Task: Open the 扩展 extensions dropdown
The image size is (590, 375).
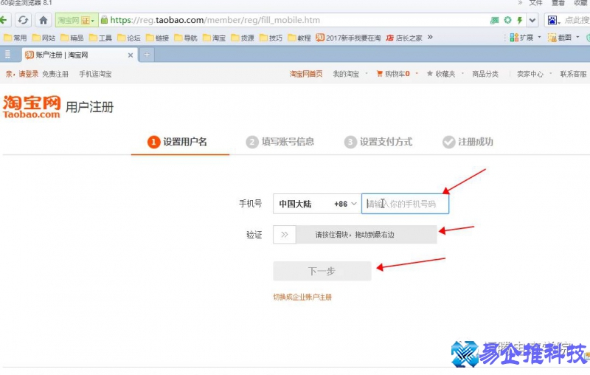Action: pyautogui.click(x=525, y=37)
